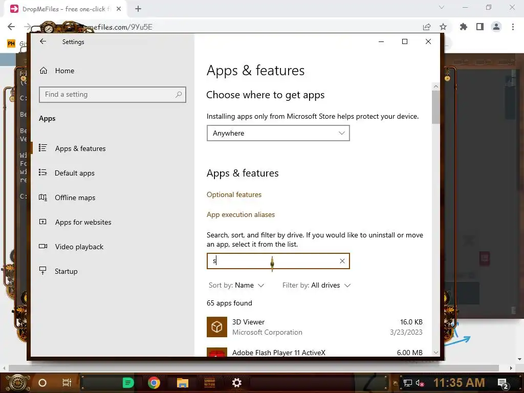Click the Chrome share page icon
This screenshot has width=524, height=393.
click(x=427, y=27)
